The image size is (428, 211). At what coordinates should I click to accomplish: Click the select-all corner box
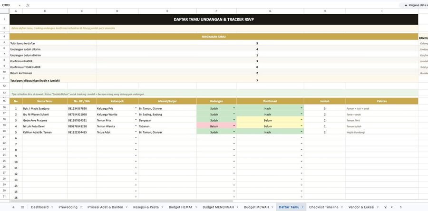[5, 11]
